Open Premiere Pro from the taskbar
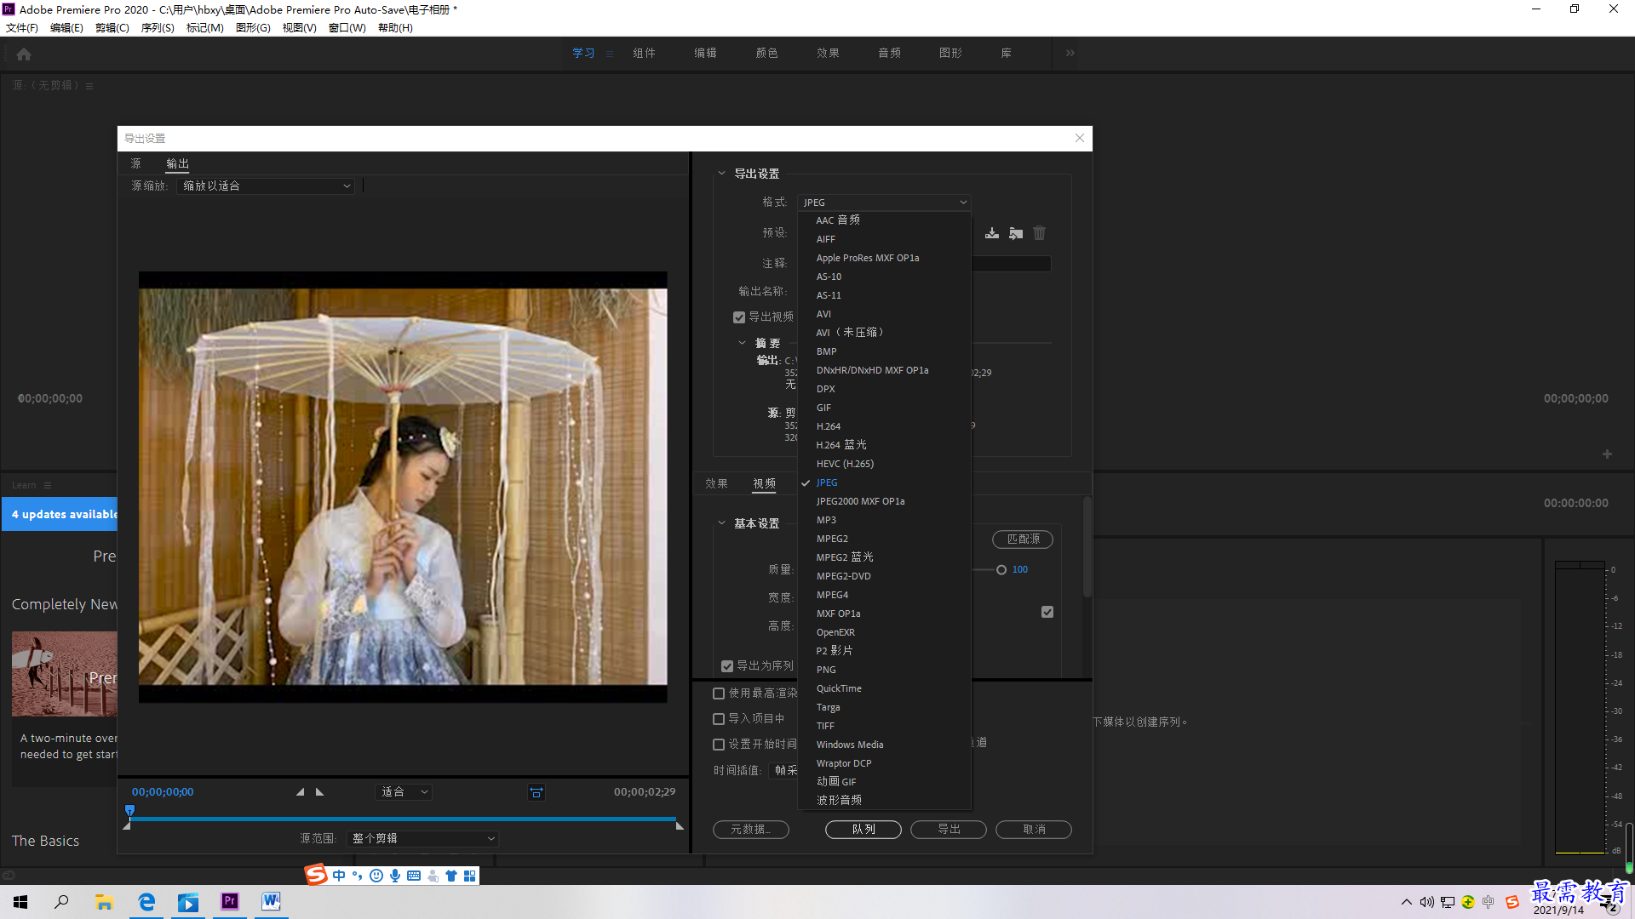Image resolution: width=1635 pixels, height=919 pixels. (230, 902)
